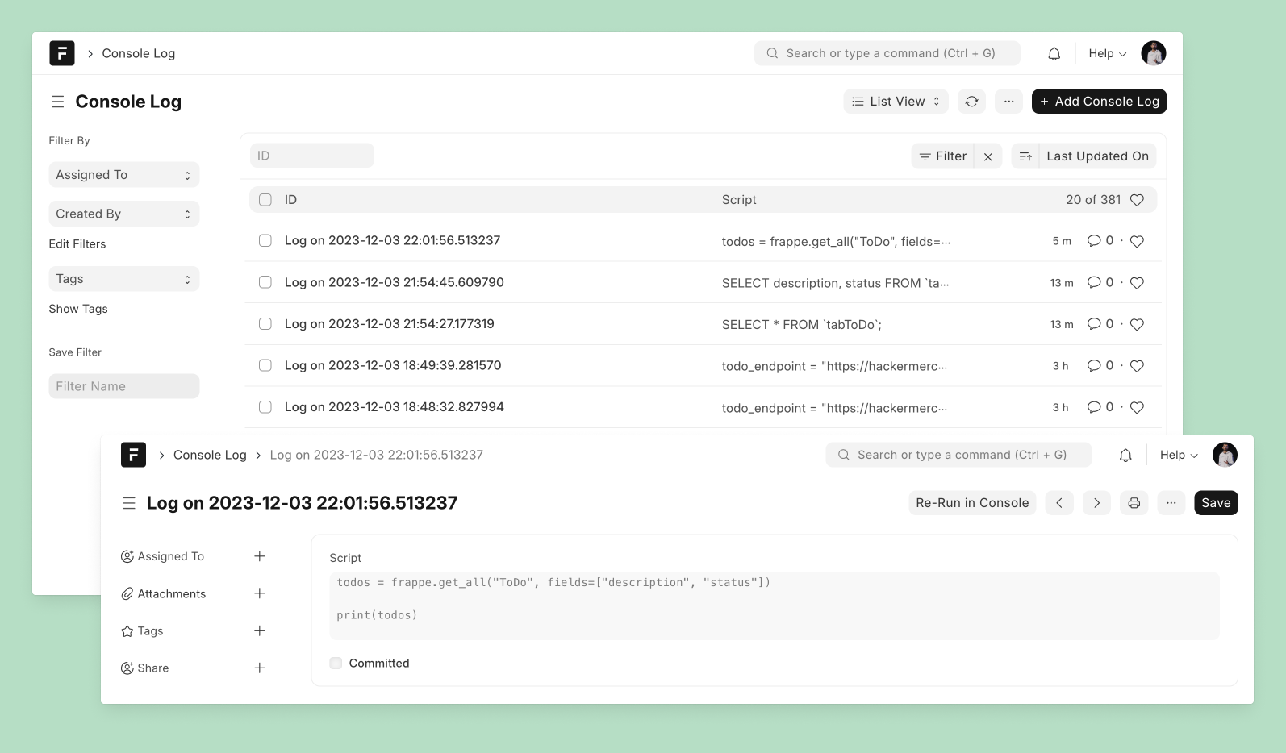Click the print icon in the log toolbar

[1134, 503]
